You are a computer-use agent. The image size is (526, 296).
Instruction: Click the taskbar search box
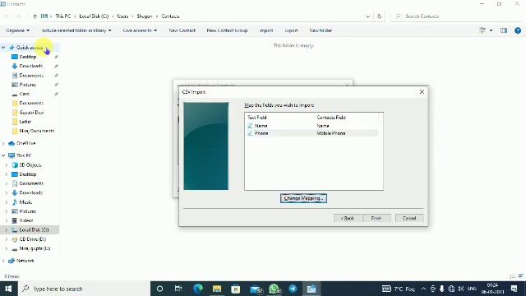click(x=84, y=289)
